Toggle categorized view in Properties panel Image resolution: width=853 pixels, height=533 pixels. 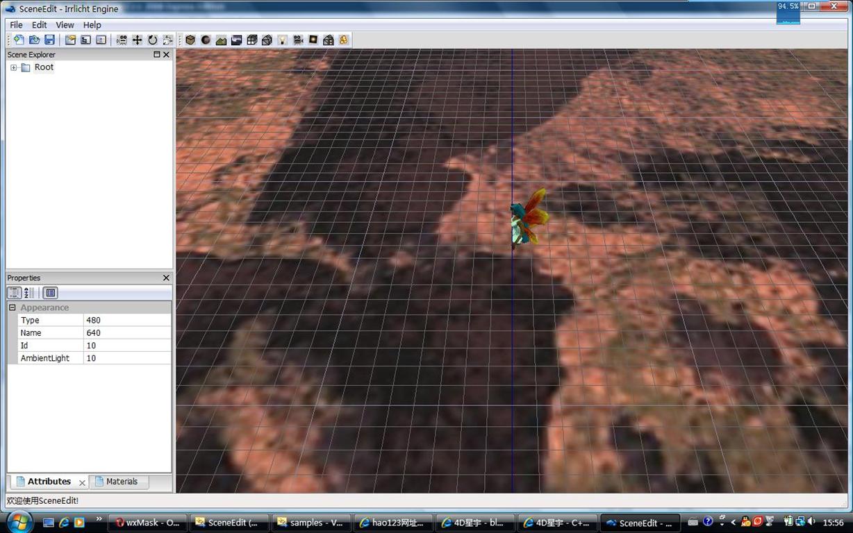coord(14,293)
